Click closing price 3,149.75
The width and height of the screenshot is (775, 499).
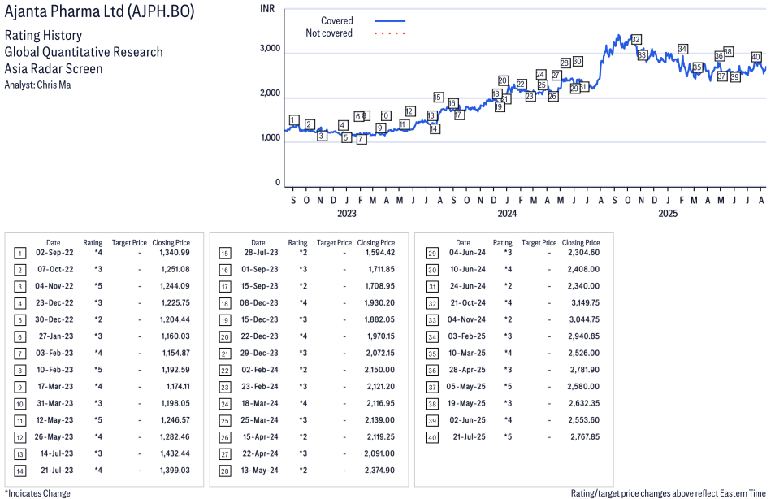coord(585,302)
